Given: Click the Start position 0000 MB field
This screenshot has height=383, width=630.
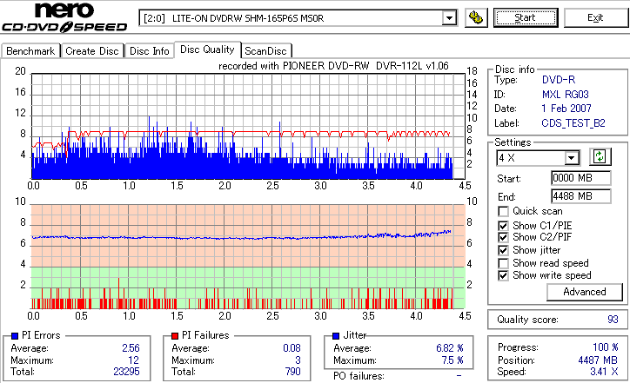Looking at the screenshot, I should 581,178.
